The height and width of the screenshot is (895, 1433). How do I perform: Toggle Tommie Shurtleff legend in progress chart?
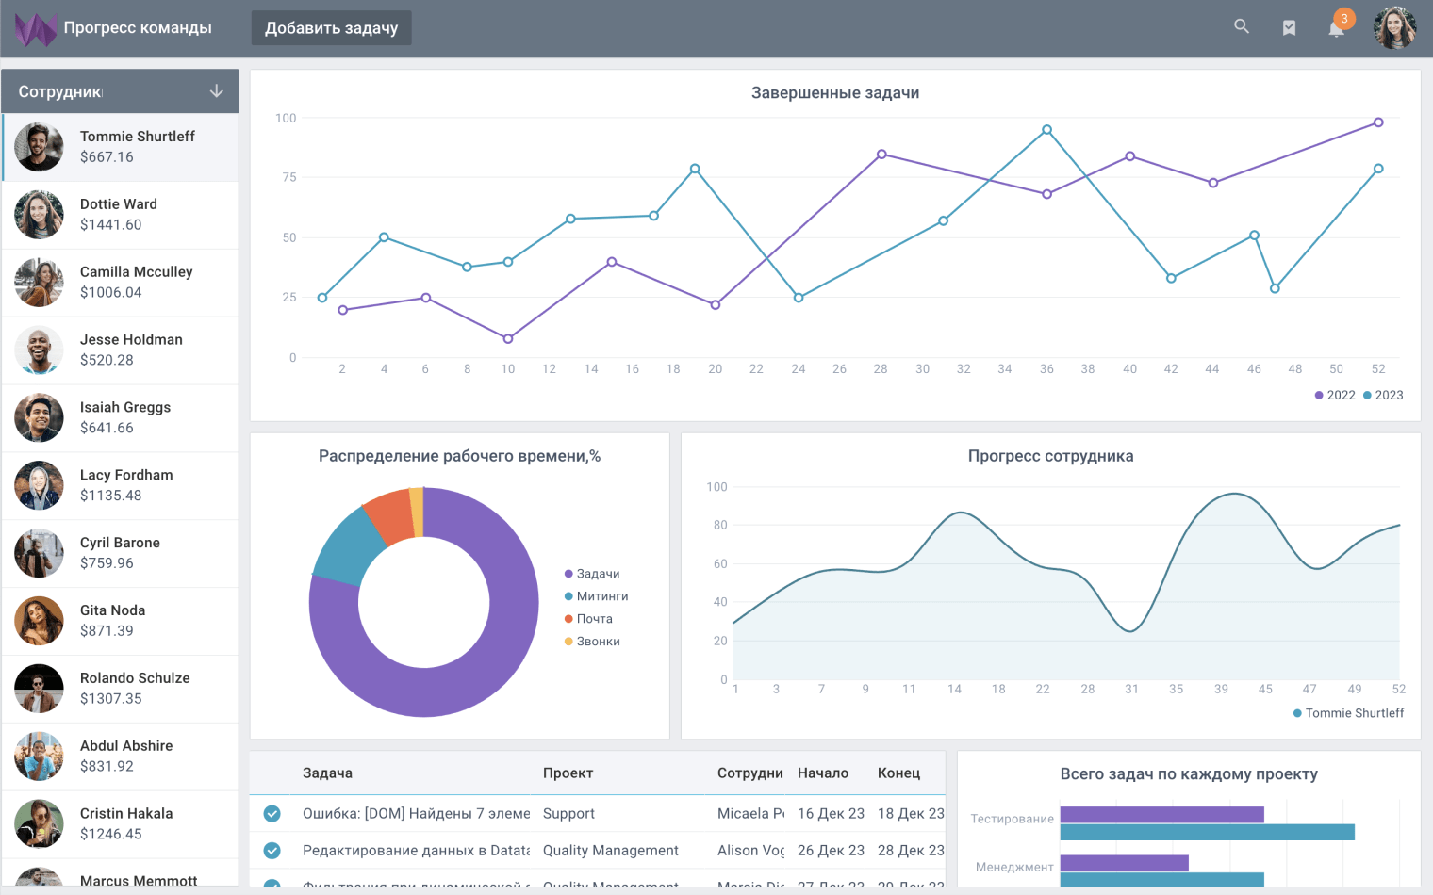(x=1348, y=713)
